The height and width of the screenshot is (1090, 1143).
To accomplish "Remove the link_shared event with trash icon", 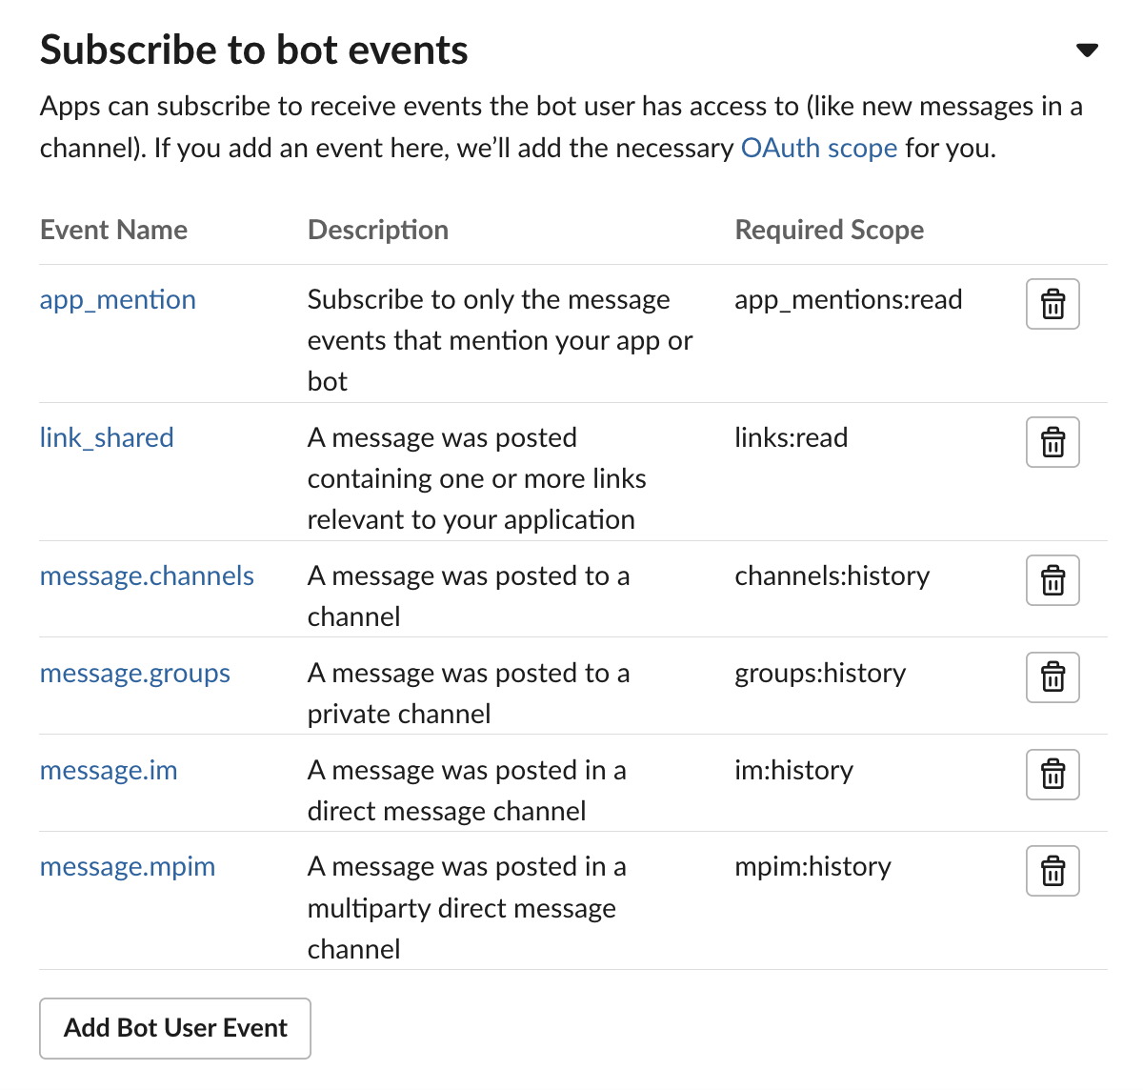I will (x=1053, y=442).
